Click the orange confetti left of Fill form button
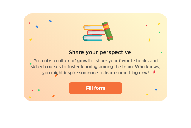Image resolution: width=191 pixels, height=128 pixels. tap(53, 96)
